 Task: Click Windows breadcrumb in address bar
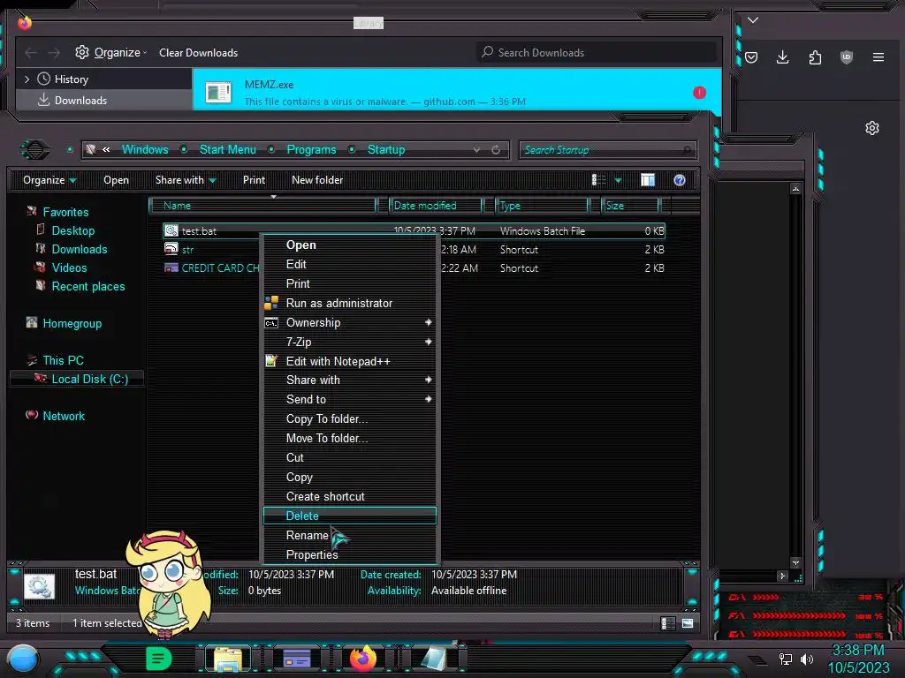pos(145,150)
